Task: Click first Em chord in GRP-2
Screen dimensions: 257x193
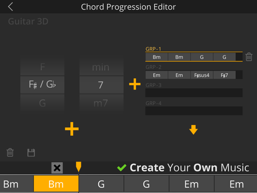Action: [x=156, y=75]
